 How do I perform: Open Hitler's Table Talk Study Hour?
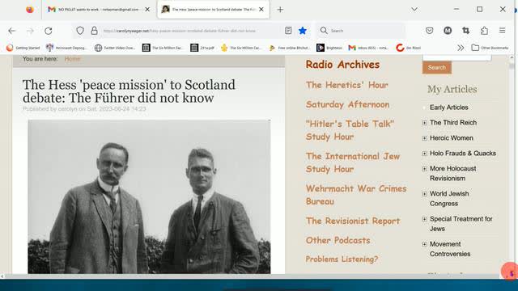pyautogui.click(x=350, y=130)
